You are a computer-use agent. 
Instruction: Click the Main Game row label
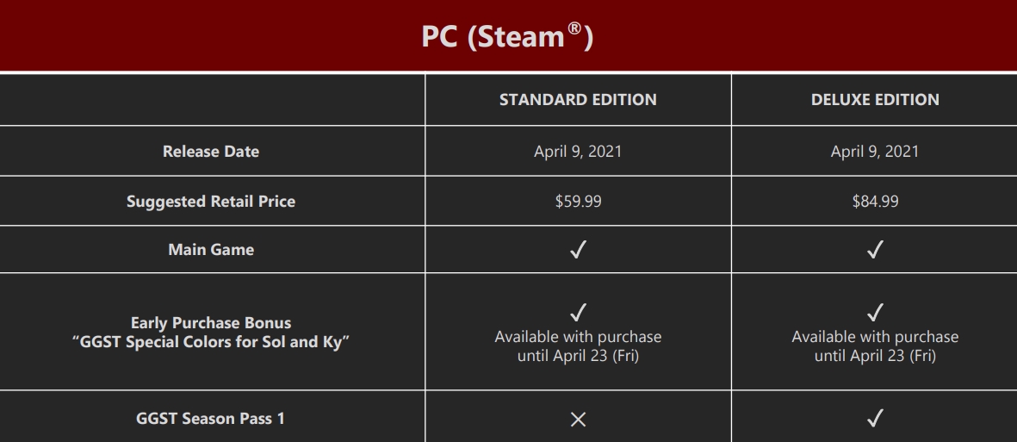pos(211,249)
